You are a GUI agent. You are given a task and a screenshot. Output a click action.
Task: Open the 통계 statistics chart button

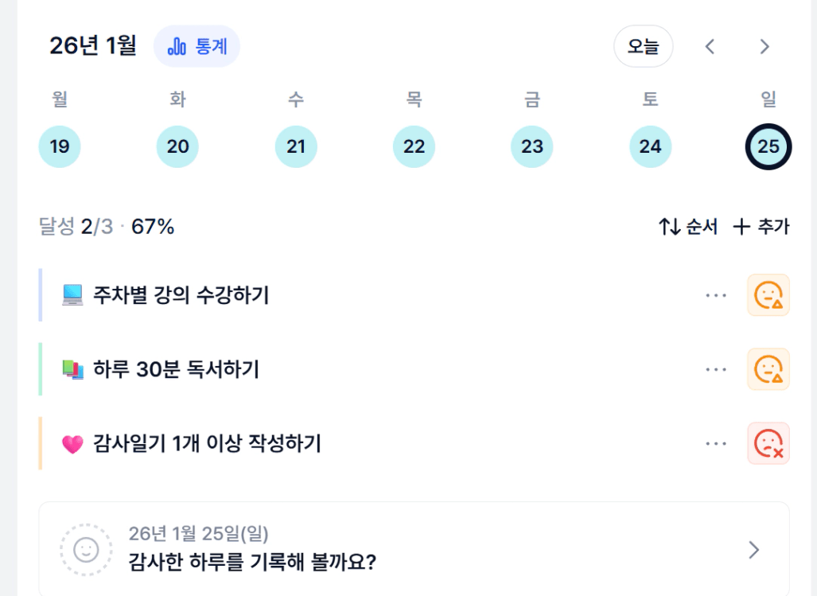(196, 46)
